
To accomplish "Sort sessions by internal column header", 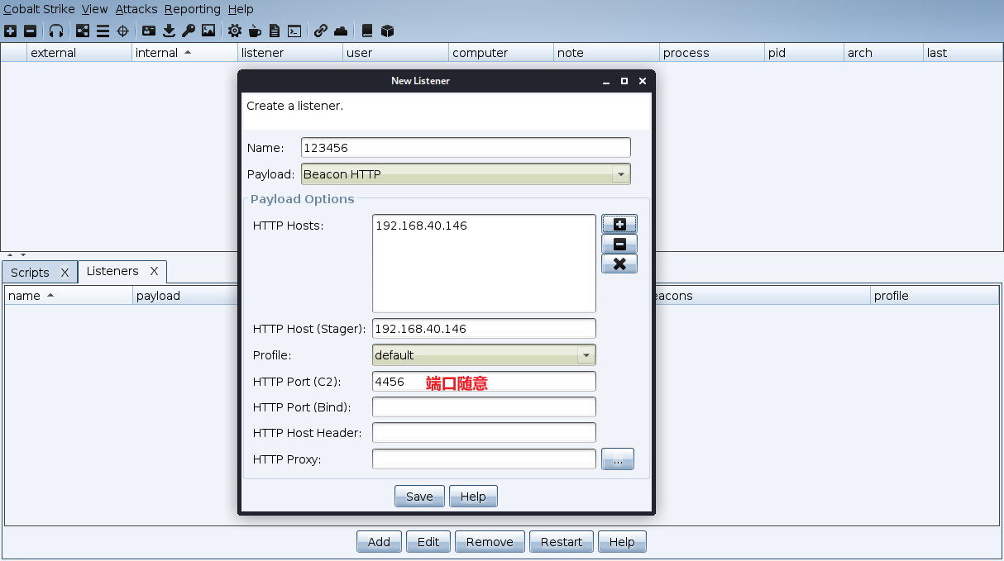I will (184, 53).
